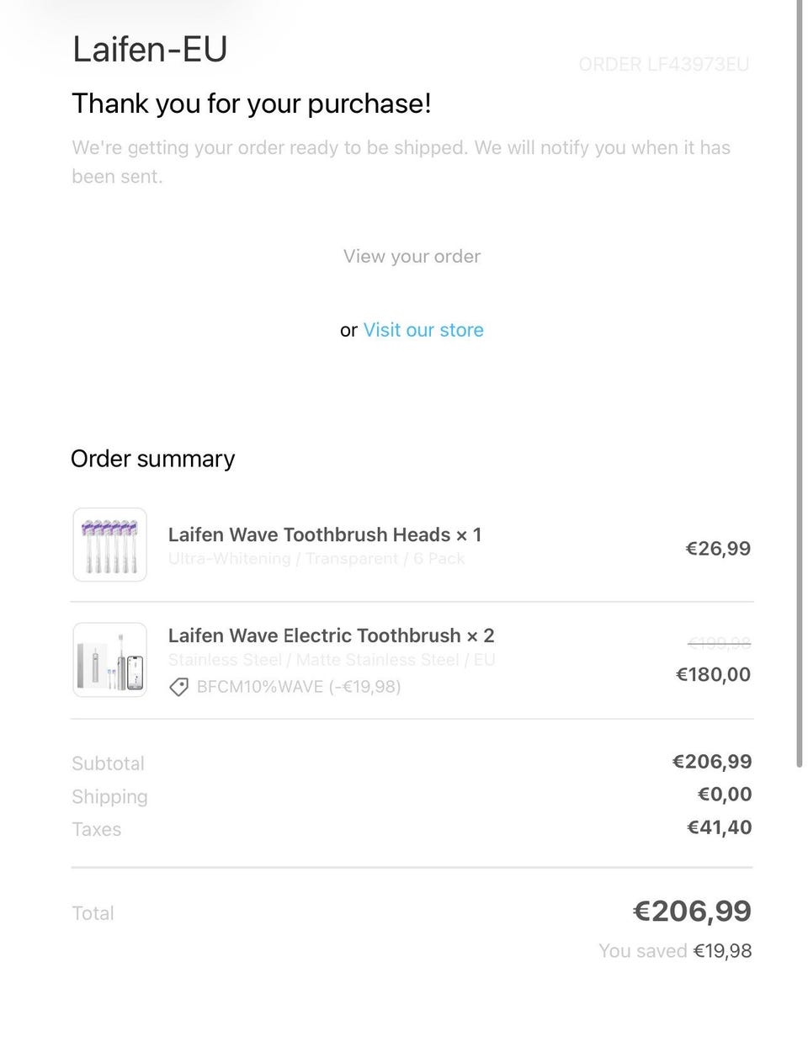Select the order number LF43973EU
Screen dimensions: 808x1037
point(663,65)
